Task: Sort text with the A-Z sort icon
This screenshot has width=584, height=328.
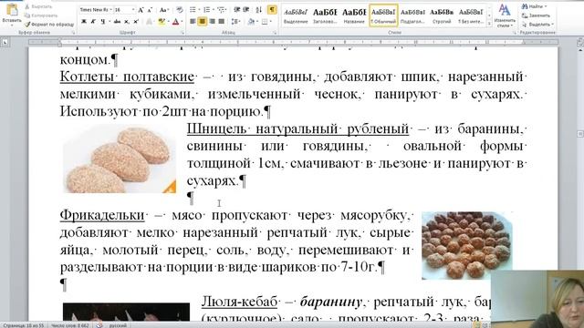Action: pyautogui.click(x=259, y=10)
